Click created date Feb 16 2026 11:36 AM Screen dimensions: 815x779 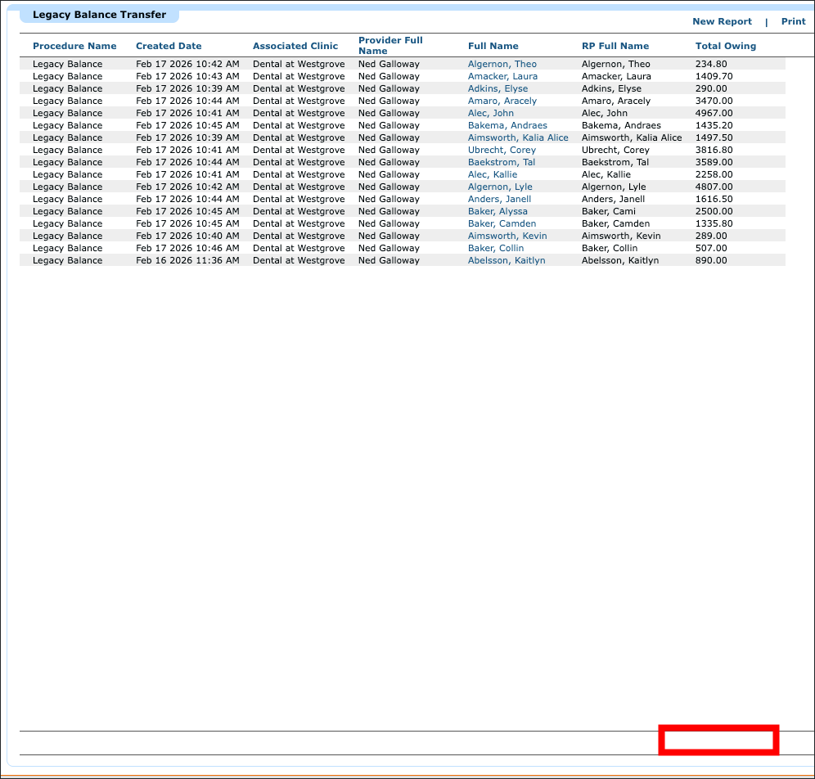tap(187, 260)
